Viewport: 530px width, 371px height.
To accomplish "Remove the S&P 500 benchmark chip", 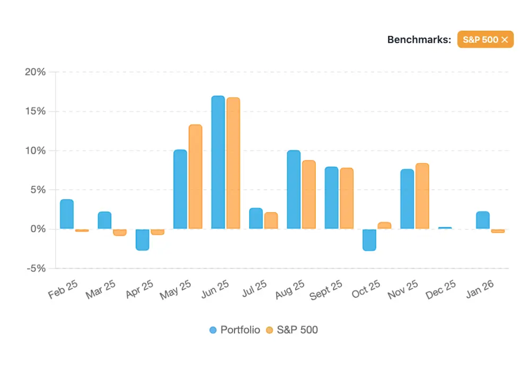I will 505,39.
